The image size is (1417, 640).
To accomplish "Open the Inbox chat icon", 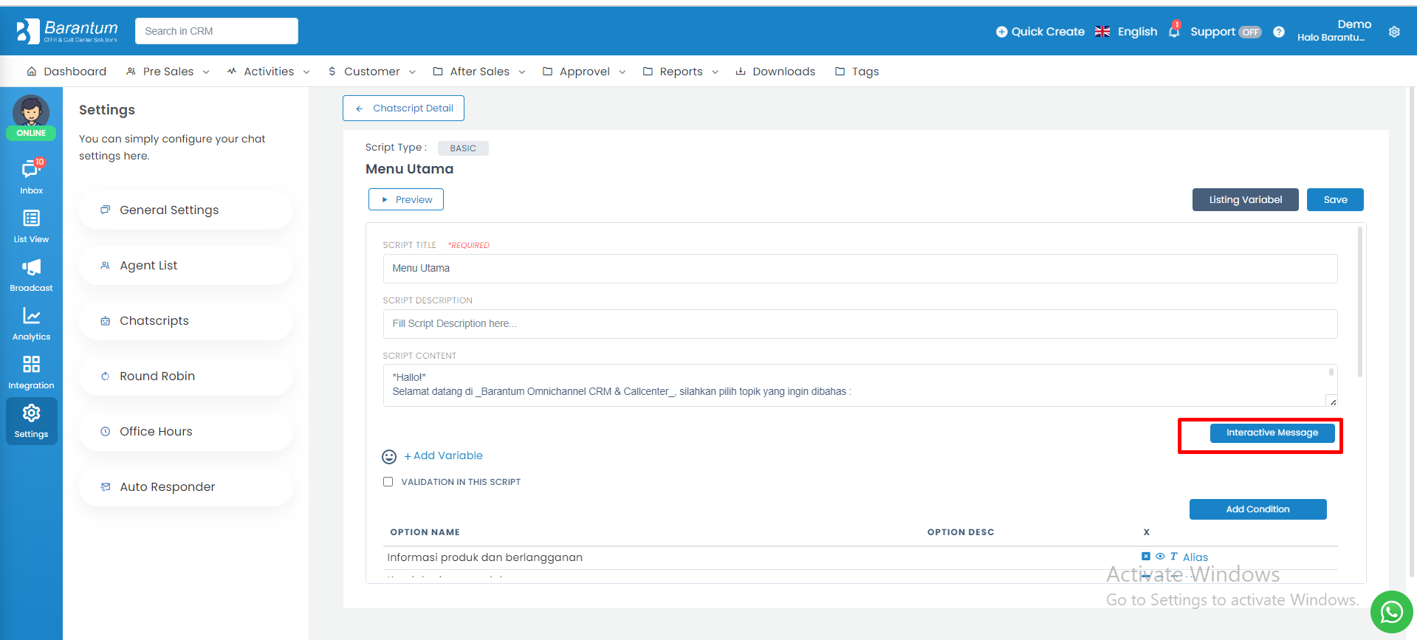I will [x=31, y=170].
